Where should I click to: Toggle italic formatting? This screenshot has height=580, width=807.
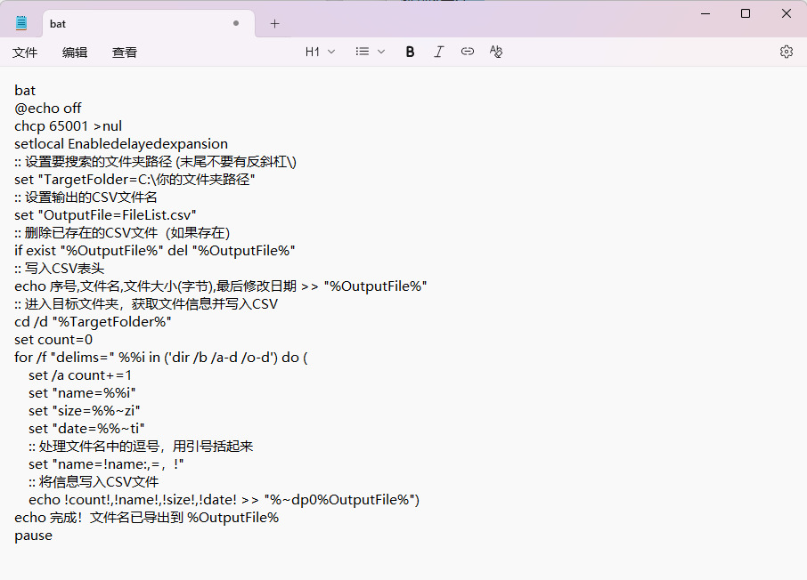coord(438,52)
